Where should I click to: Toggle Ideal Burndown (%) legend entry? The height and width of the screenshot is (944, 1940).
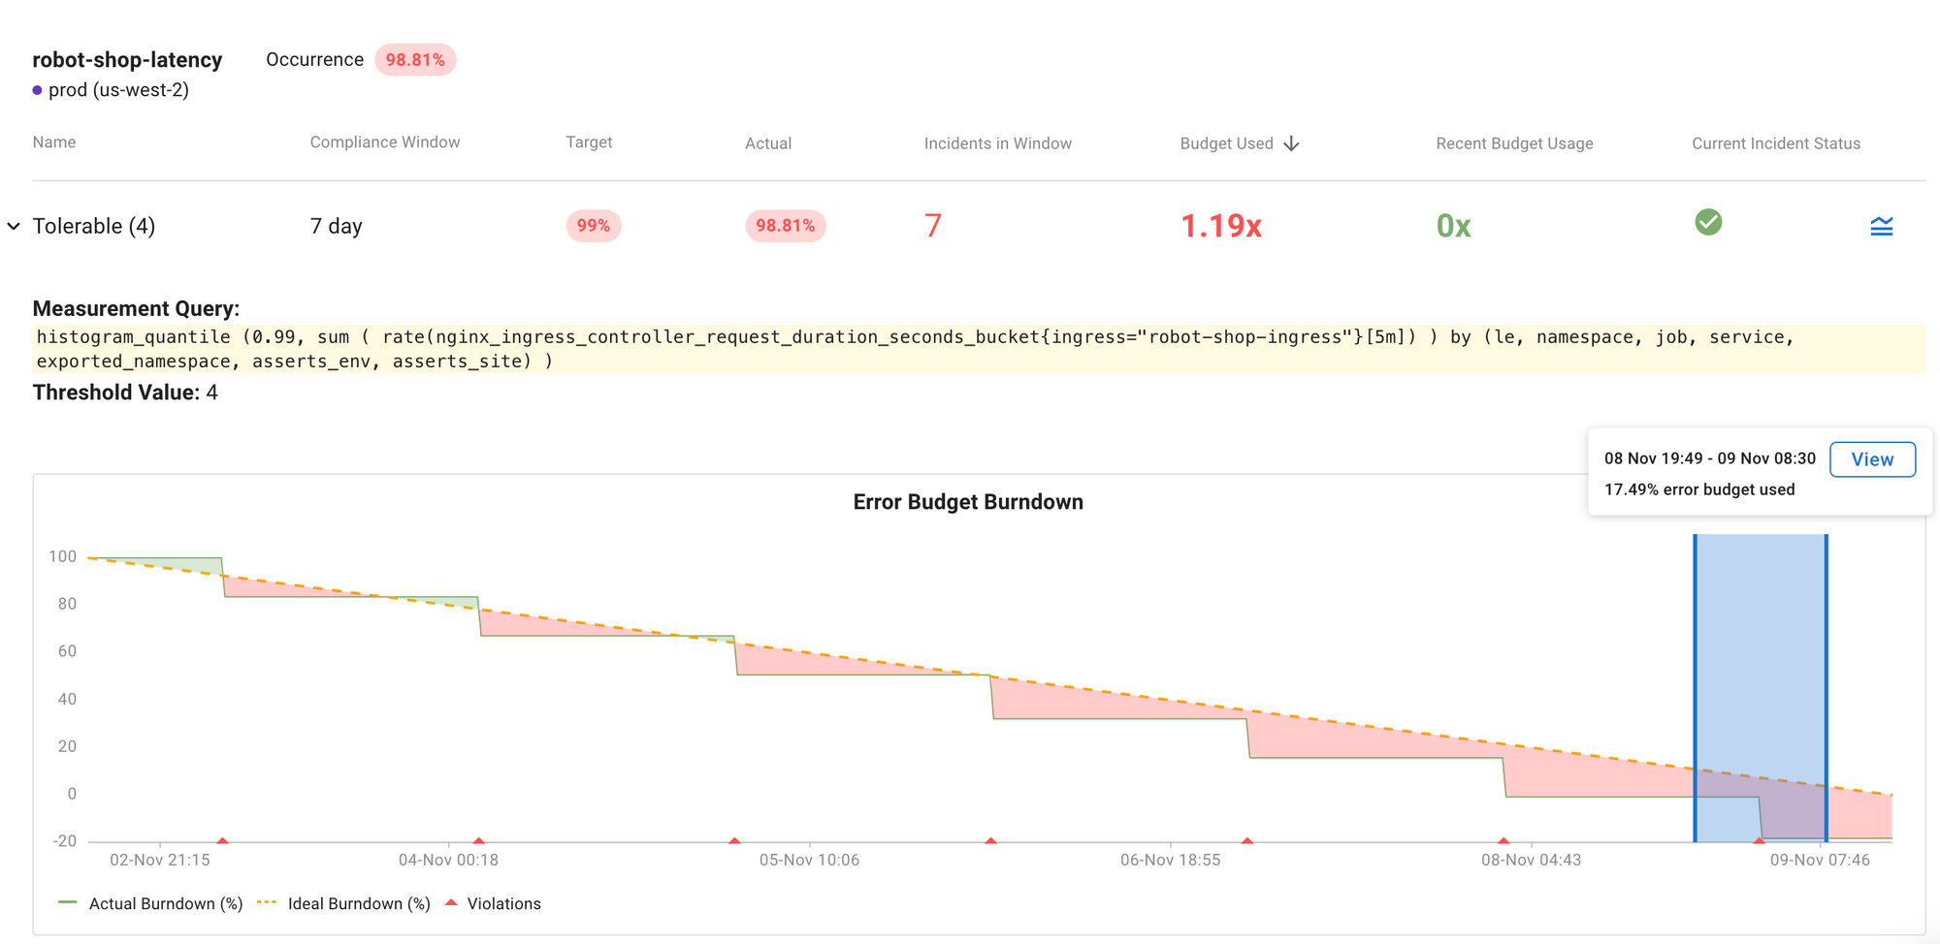(344, 903)
